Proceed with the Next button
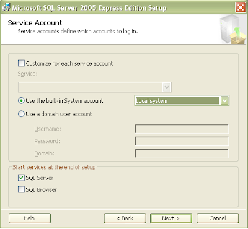248x229 pixels. coord(171,218)
